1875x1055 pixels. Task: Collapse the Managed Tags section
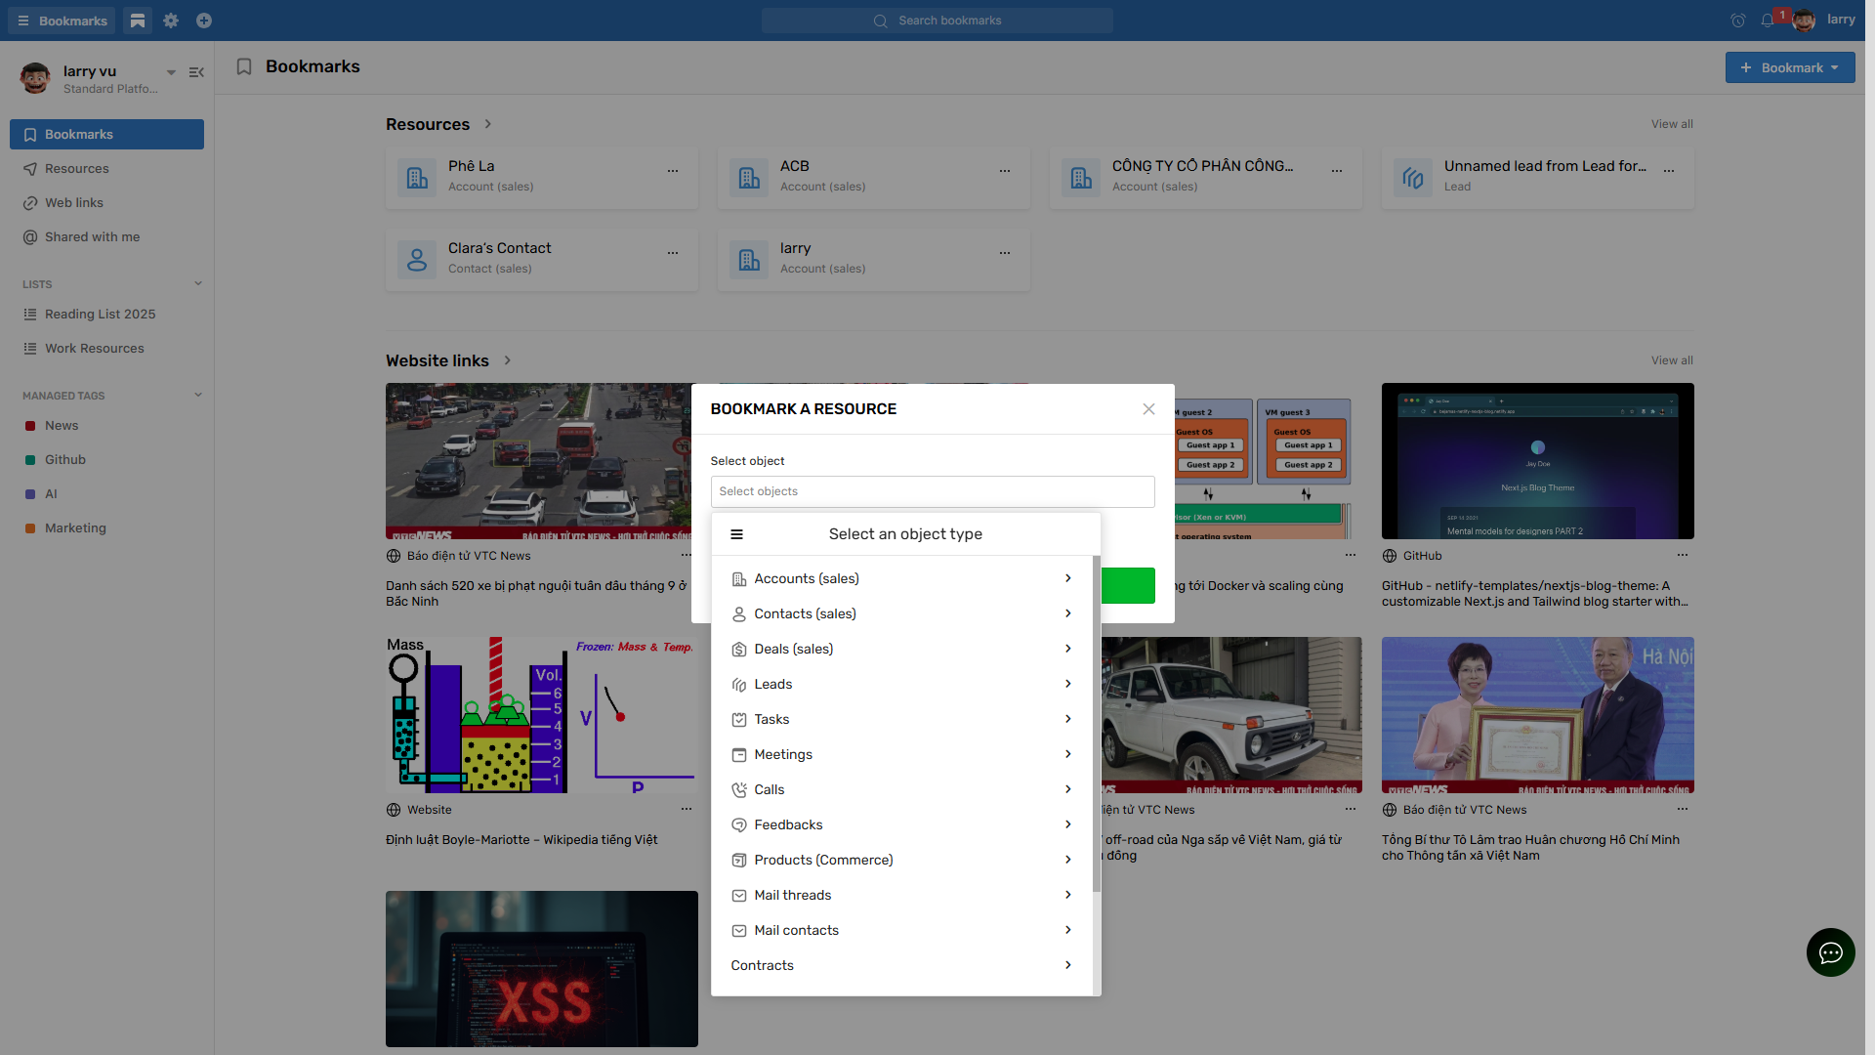(198, 396)
